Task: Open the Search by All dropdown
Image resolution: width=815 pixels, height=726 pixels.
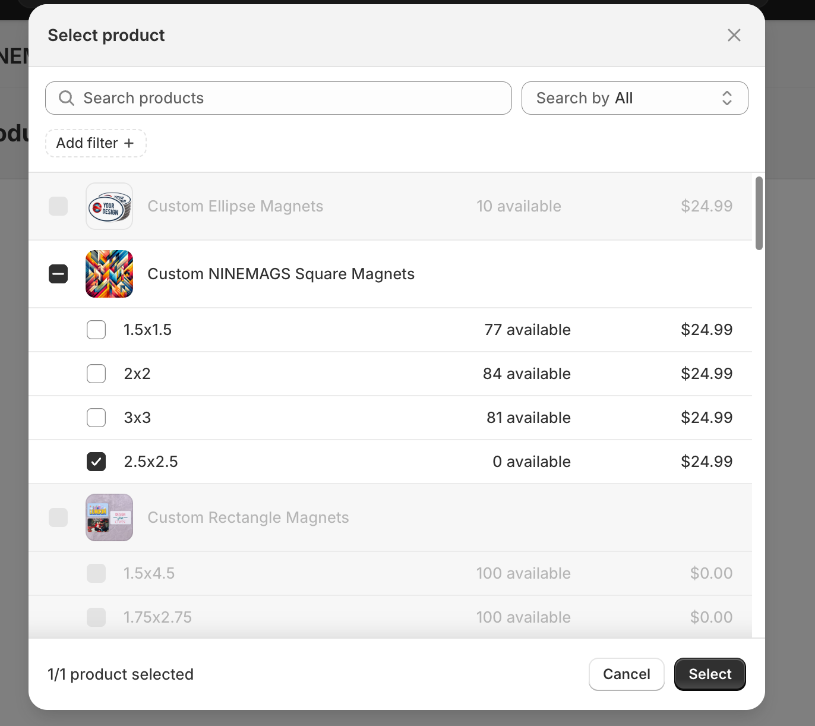Action: [634, 98]
